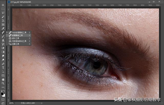The height and width of the screenshot is (105, 164).
Task: Select the Rectangular Marquee tool
Action: pyautogui.click(x=3, y=9)
